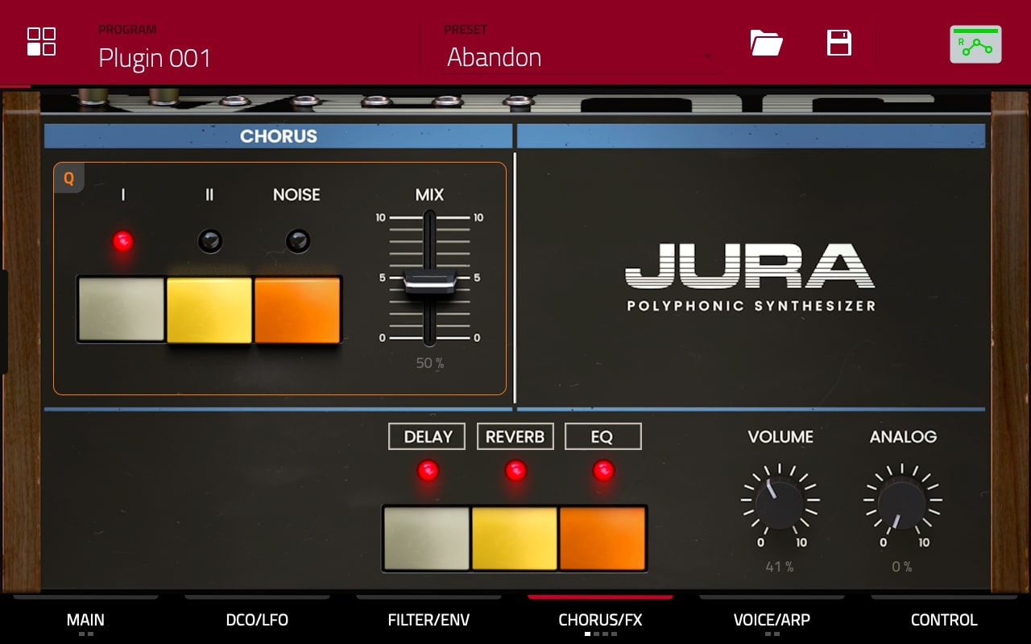The width and height of the screenshot is (1031, 644).
Task: Enable Chorus II
Action: tap(209, 310)
